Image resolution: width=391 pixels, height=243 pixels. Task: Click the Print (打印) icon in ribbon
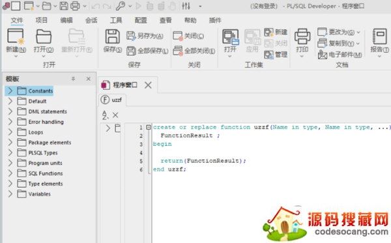pyautogui.click(x=302, y=36)
